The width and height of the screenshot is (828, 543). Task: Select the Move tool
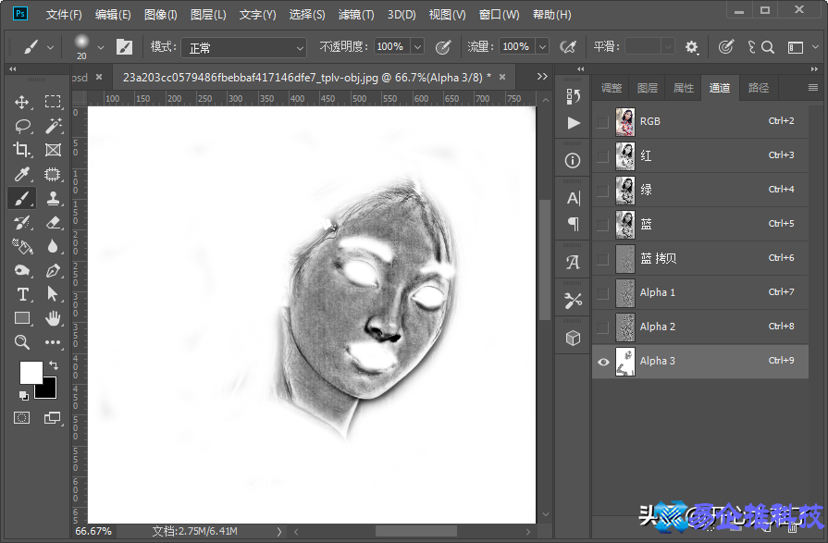[22, 102]
